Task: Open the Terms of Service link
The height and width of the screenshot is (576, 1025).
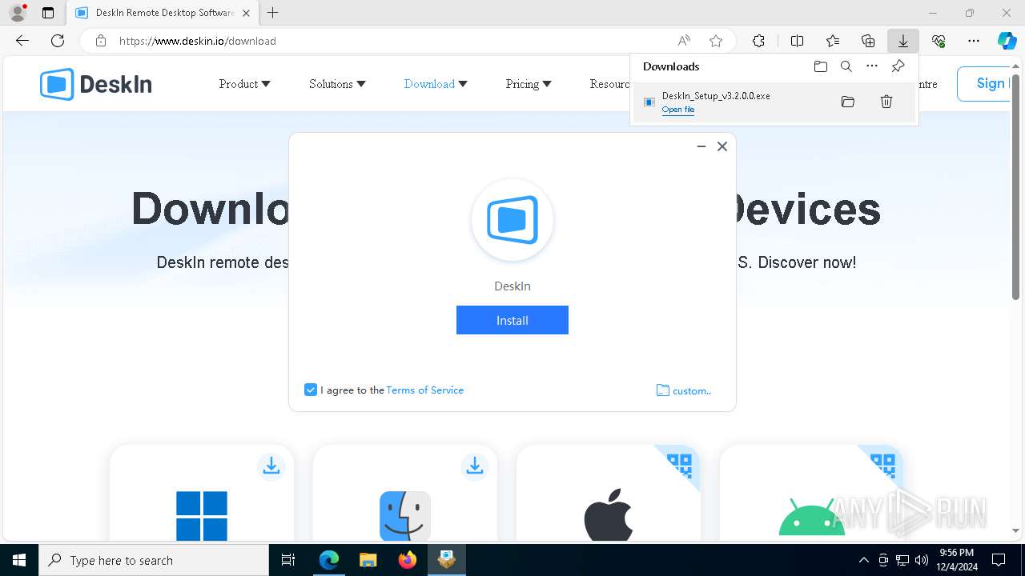Action: pos(424,390)
